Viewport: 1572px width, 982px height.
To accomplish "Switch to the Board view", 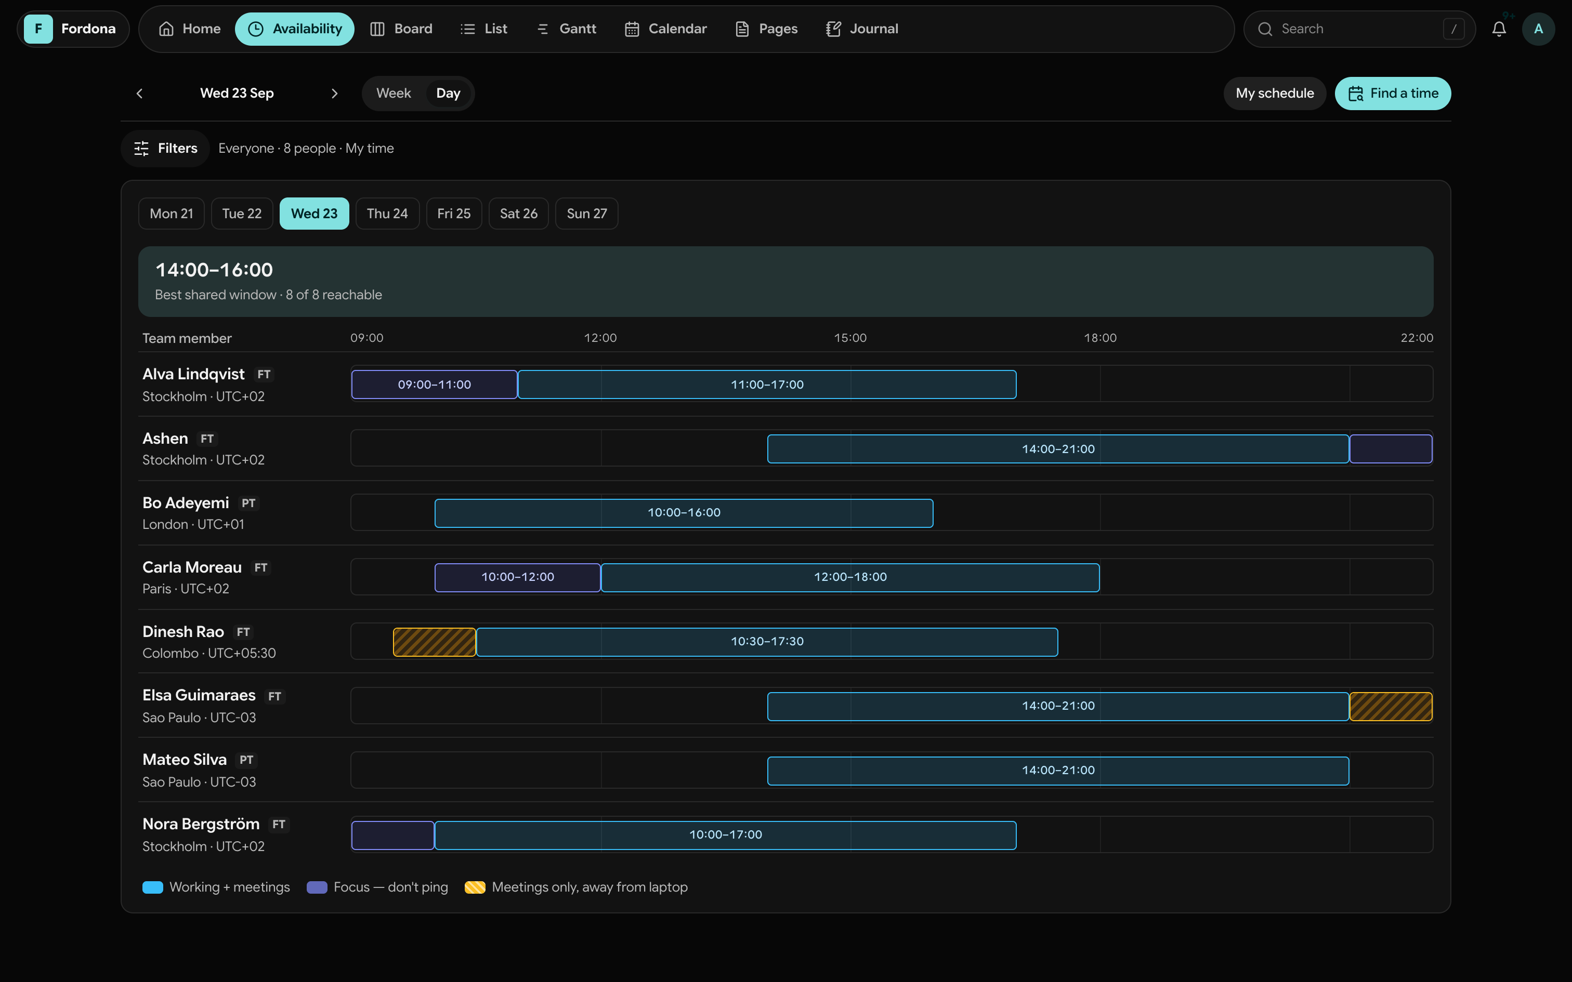I will (401, 29).
